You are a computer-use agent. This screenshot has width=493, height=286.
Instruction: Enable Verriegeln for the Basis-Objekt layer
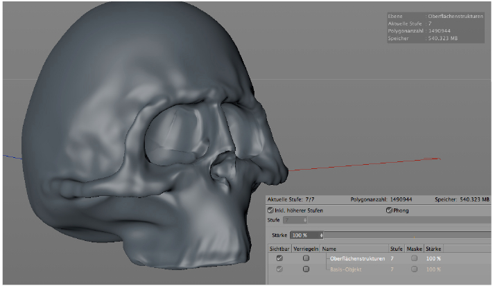(306, 269)
